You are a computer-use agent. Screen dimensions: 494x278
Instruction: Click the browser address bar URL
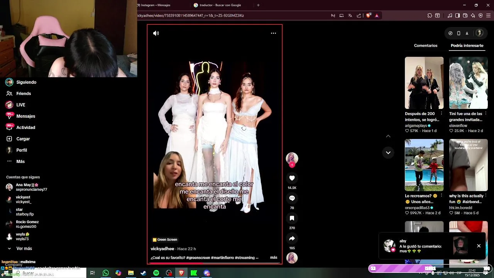(191, 15)
